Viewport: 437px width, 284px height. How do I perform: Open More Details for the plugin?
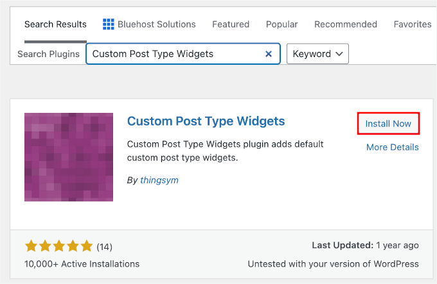[393, 147]
